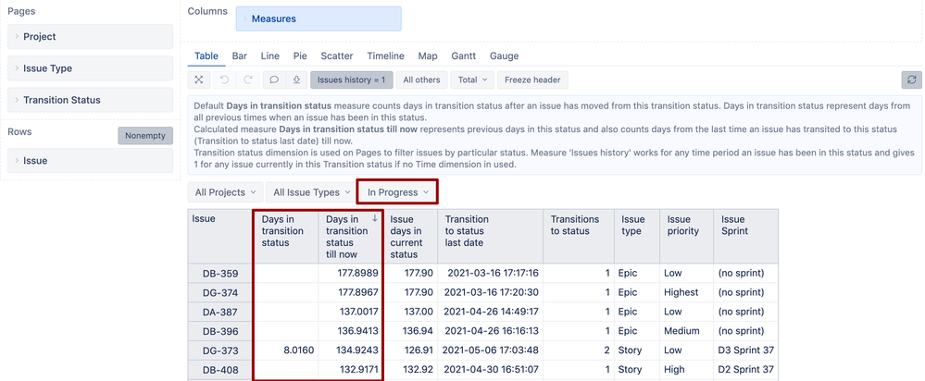
Task: Toggle the Nonempty rows option
Action: pos(145,135)
